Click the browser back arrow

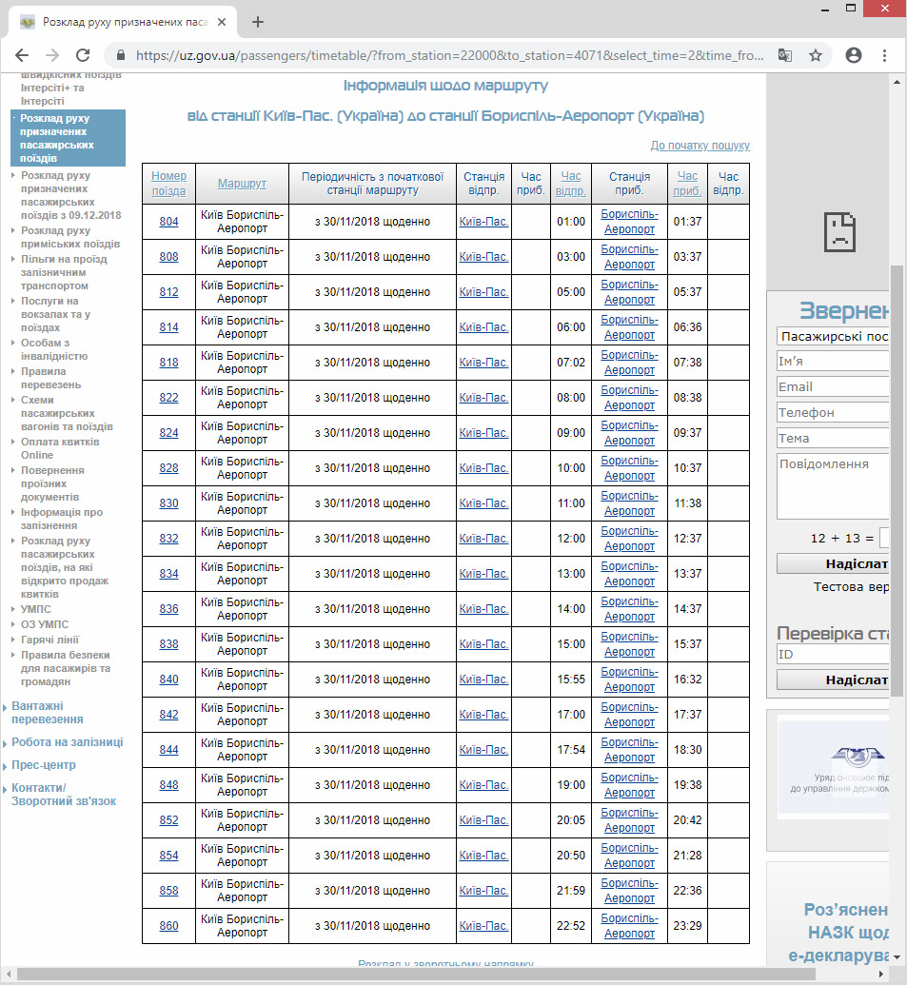(22, 55)
